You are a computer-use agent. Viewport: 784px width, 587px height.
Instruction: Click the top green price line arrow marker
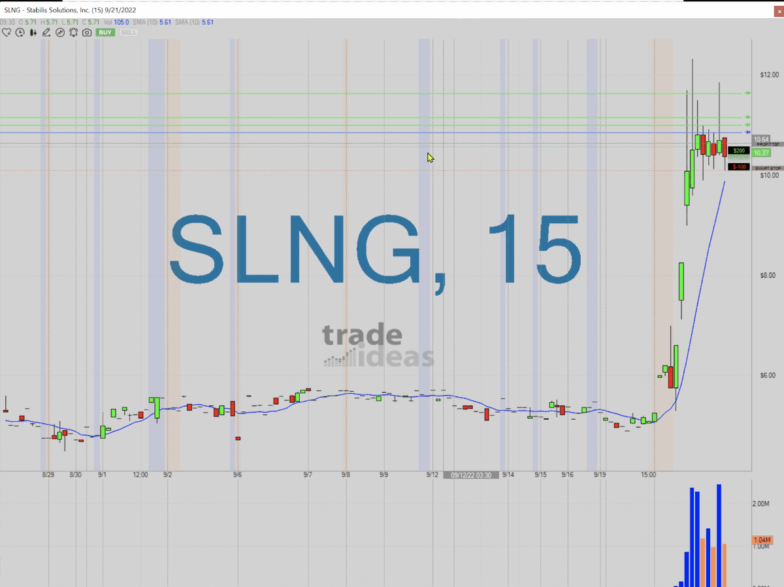748,93
